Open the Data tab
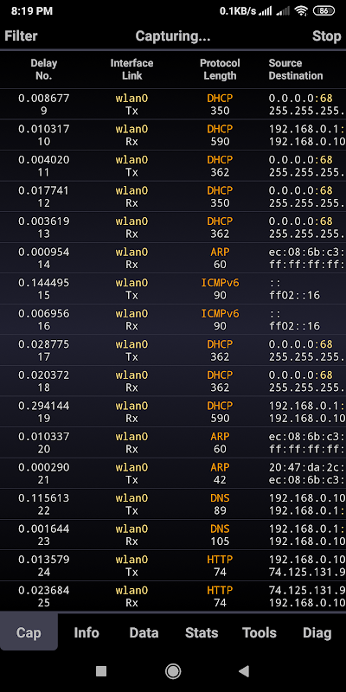 coord(144,632)
